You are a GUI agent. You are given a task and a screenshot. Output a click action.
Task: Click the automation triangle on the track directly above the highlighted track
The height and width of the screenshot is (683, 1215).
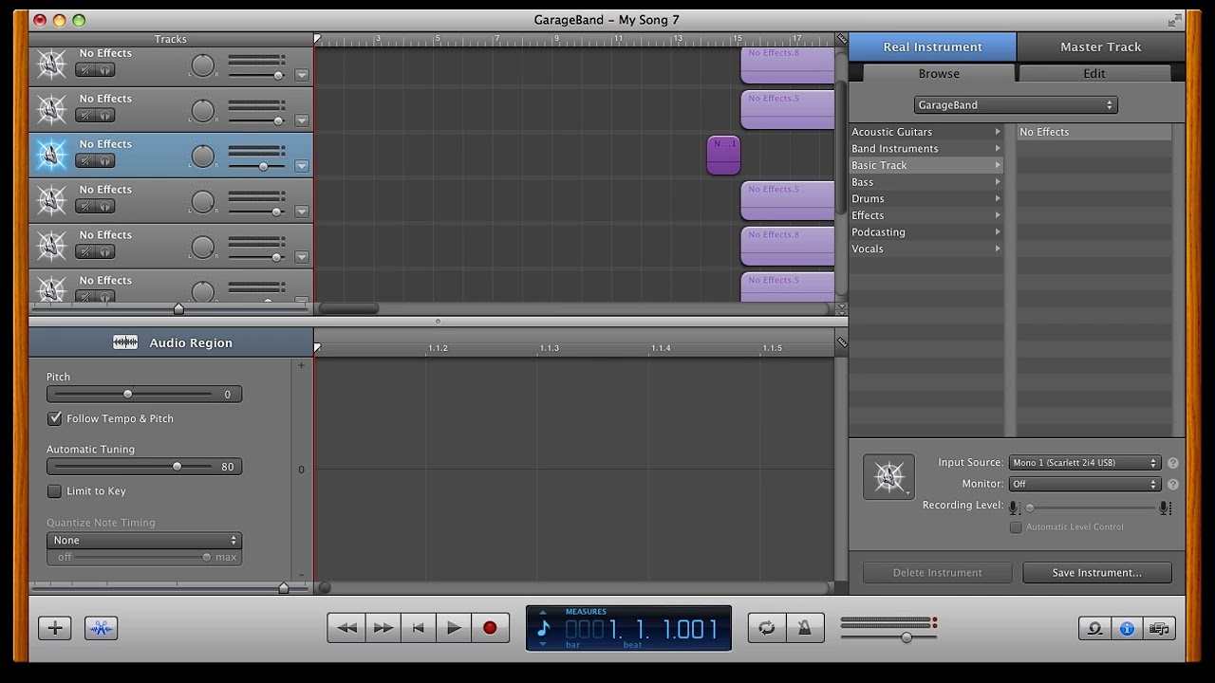pos(302,120)
